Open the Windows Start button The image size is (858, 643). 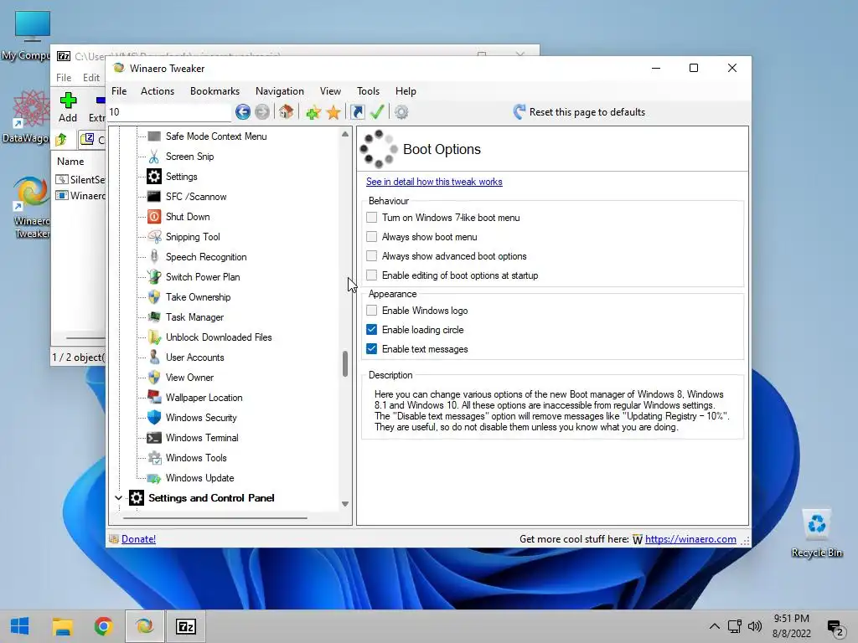(x=20, y=626)
